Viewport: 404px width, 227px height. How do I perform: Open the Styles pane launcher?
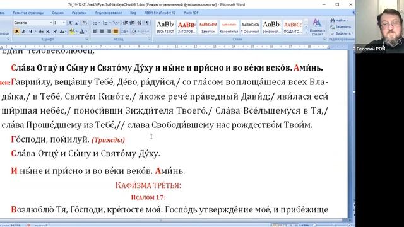(324, 39)
